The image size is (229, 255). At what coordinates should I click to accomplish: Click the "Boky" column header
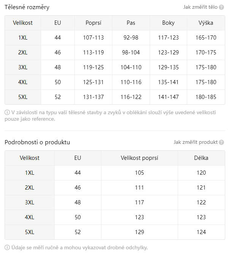(168, 23)
